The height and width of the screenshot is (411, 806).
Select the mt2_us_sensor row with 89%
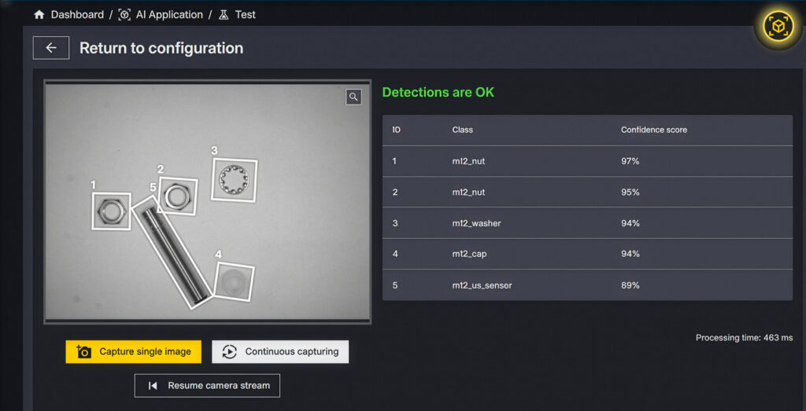pyautogui.click(x=586, y=285)
